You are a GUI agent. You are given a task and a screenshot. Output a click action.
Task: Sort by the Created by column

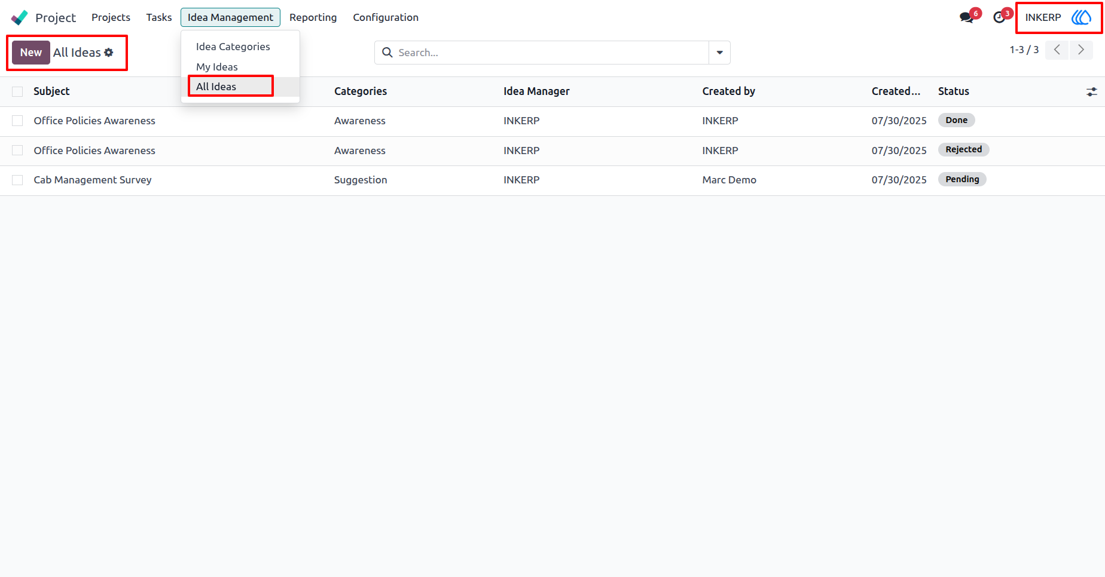click(728, 91)
